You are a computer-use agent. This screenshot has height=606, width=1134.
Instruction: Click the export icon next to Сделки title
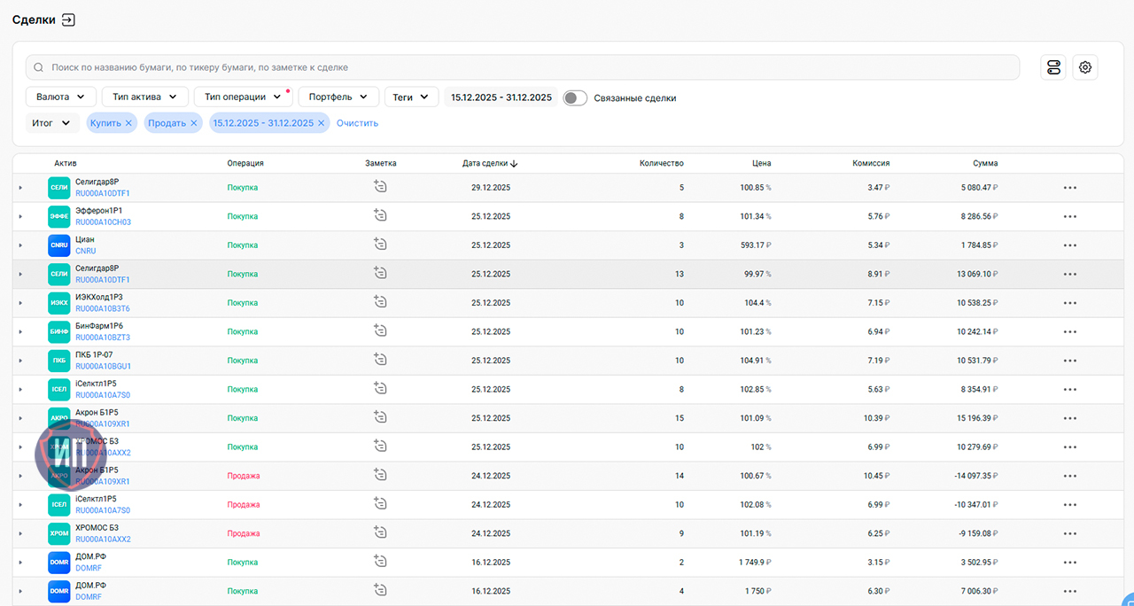[x=68, y=19]
